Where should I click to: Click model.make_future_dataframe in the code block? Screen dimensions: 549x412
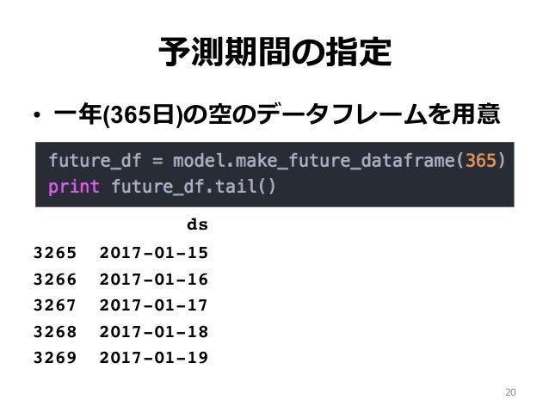click(x=313, y=161)
